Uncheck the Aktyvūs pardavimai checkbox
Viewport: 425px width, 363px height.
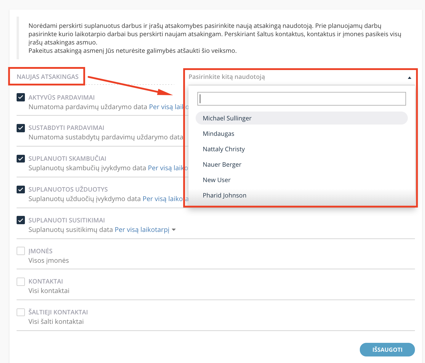pyautogui.click(x=21, y=97)
